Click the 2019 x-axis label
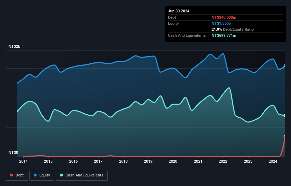The image size is (291, 186). coord(148,161)
